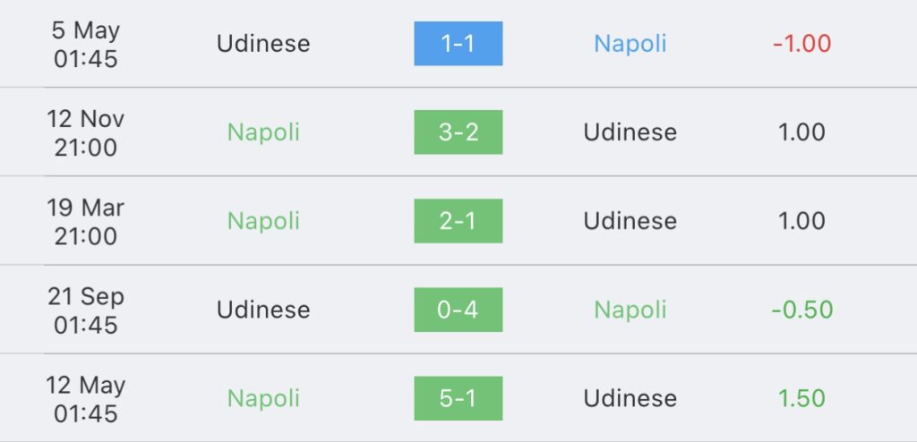Viewport: 917px width, 442px height.
Task: Open Napoli in the 12 May match
Action: point(263,398)
